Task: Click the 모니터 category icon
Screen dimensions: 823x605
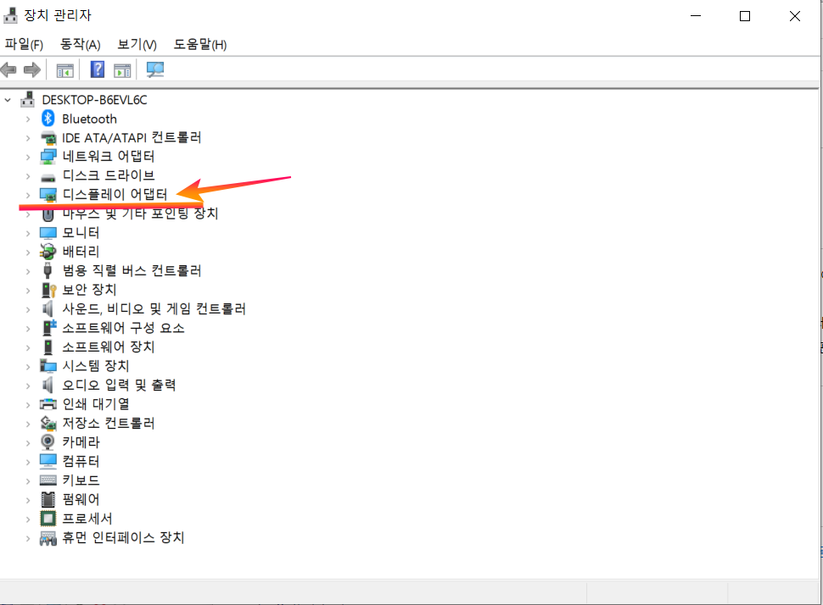Action: click(x=48, y=233)
